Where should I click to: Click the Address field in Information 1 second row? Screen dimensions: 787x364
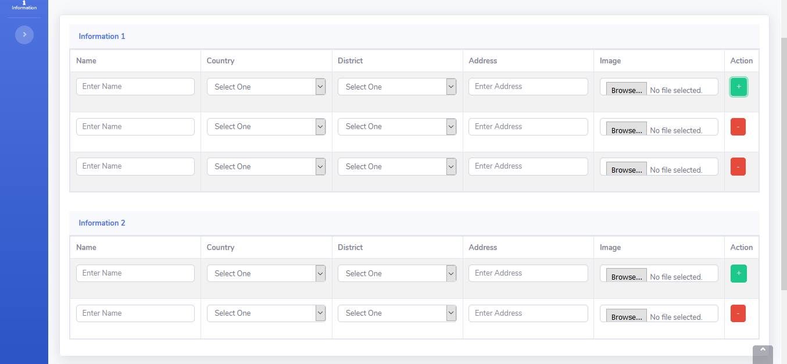click(x=528, y=127)
